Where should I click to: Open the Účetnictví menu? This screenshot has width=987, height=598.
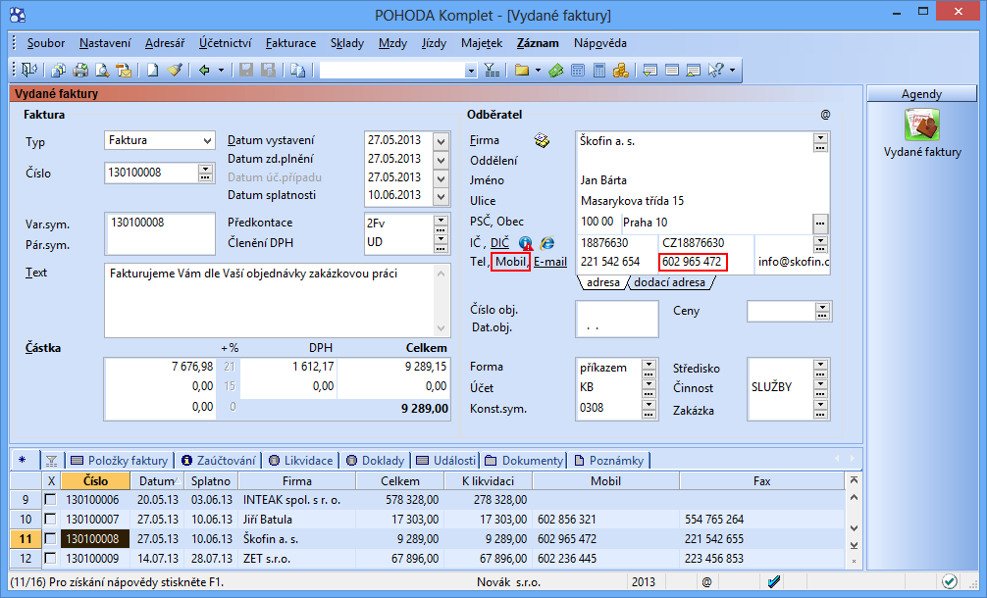click(x=225, y=43)
